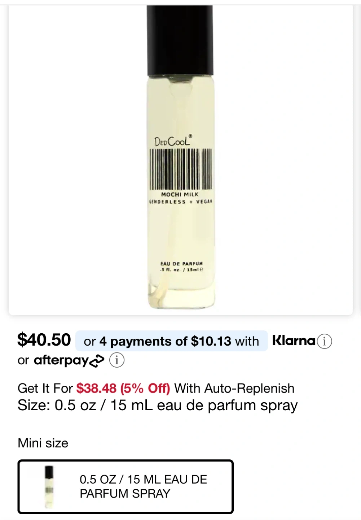This screenshot has width=361, height=520.
Task: Click the 'Size: 0.5 oz / 15 mL' text
Action: click(x=157, y=405)
